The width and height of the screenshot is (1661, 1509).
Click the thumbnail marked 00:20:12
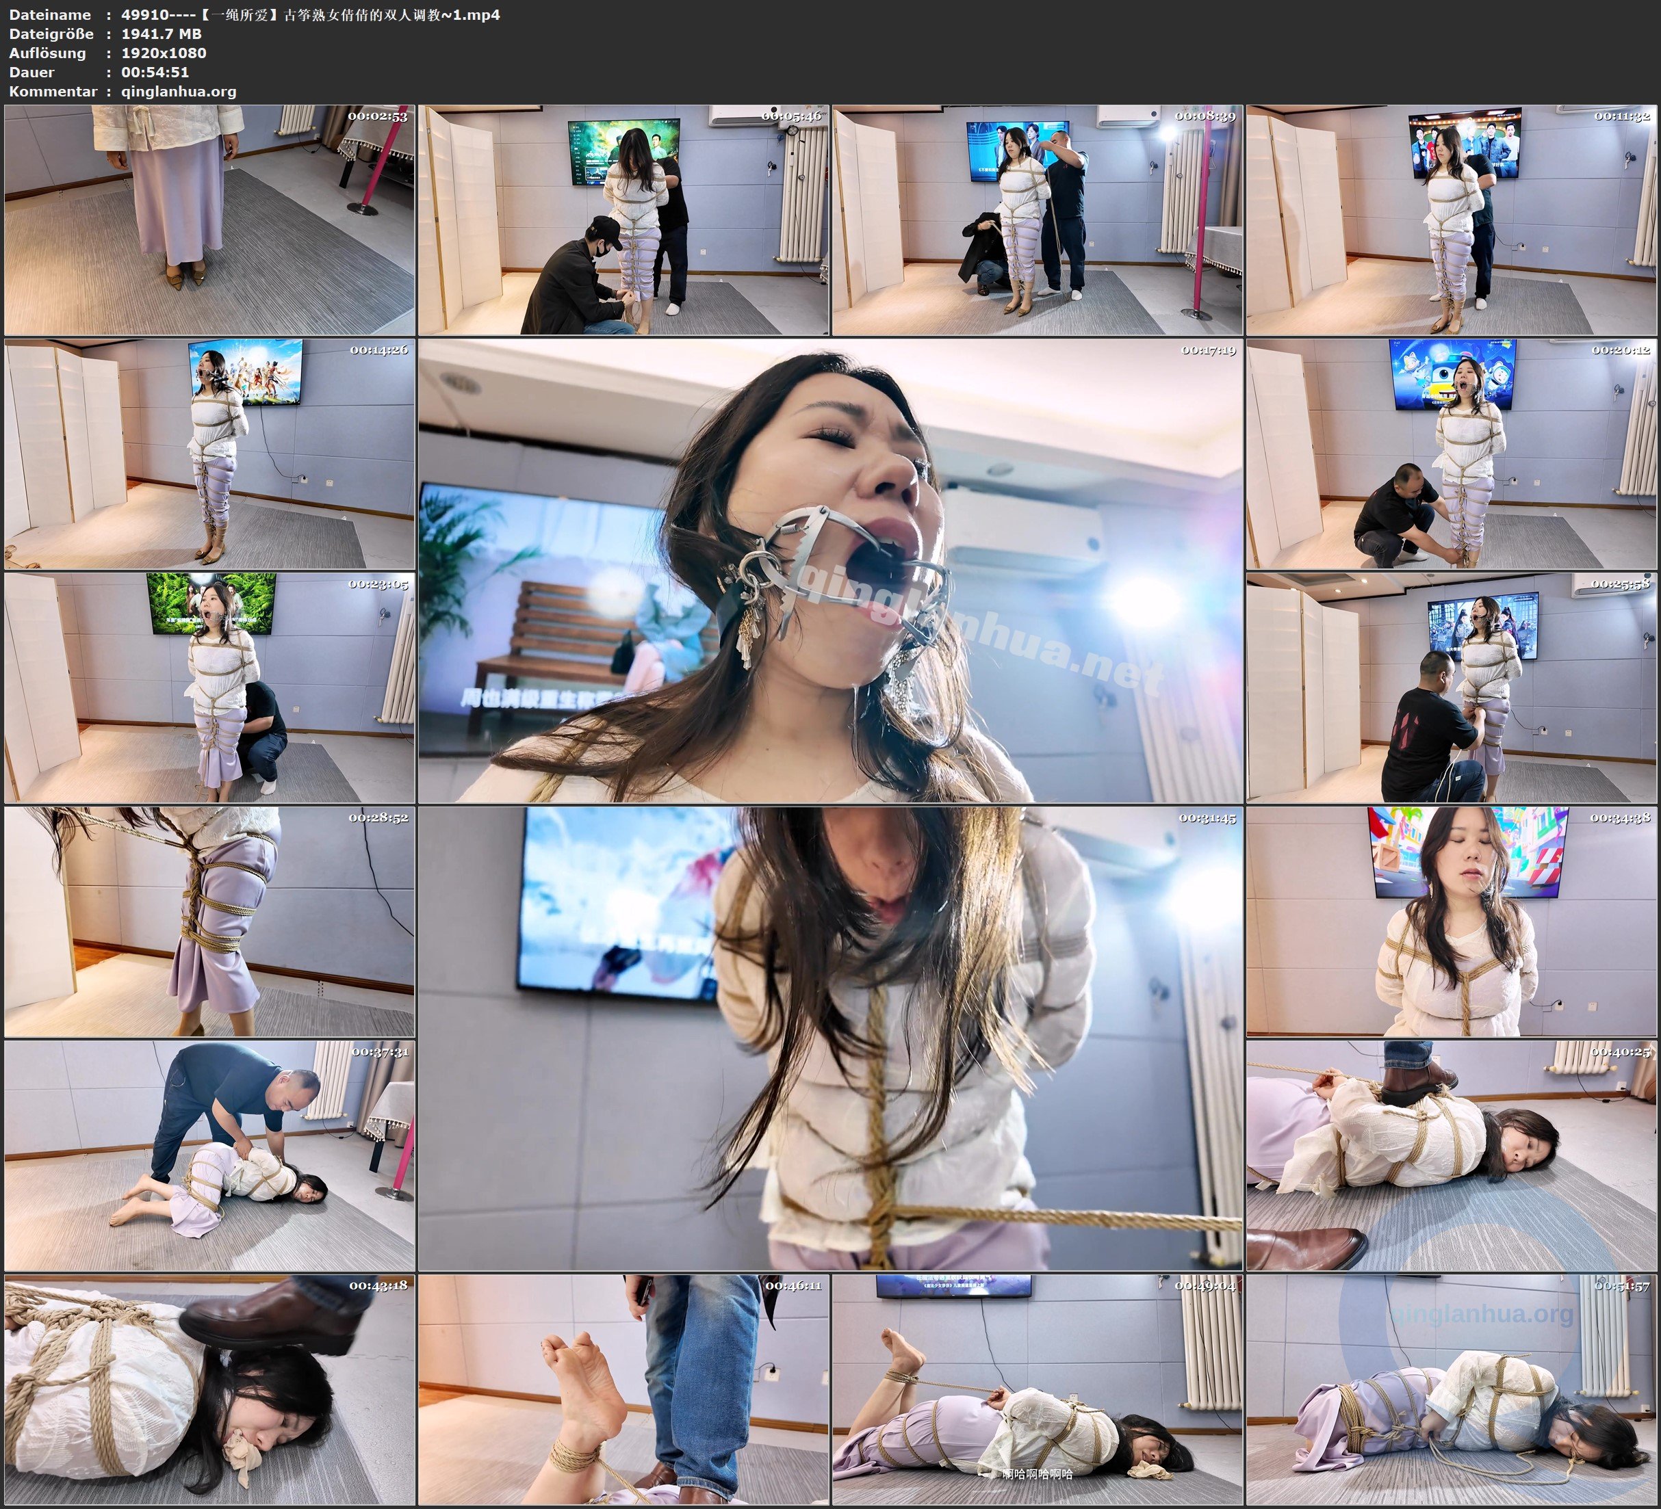(x=1451, y=454)
